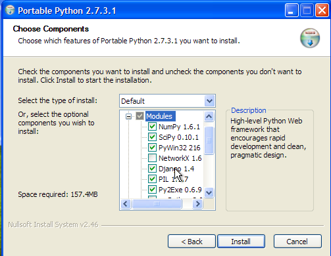Click the disabled maximize window button

(307, 11)
